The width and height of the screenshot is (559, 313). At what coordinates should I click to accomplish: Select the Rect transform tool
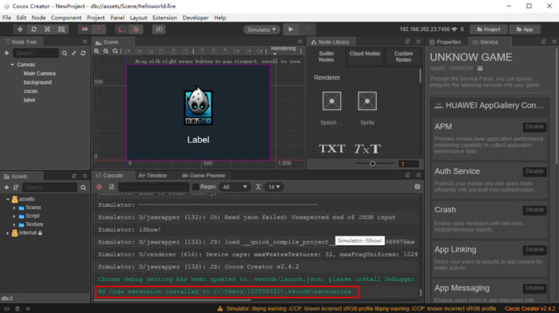pyautogui.click(x=61, y=30)
